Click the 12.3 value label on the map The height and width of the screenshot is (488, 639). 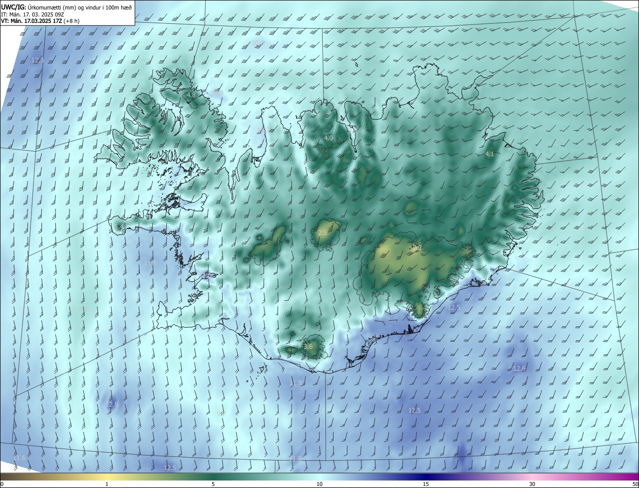(37, 60)
